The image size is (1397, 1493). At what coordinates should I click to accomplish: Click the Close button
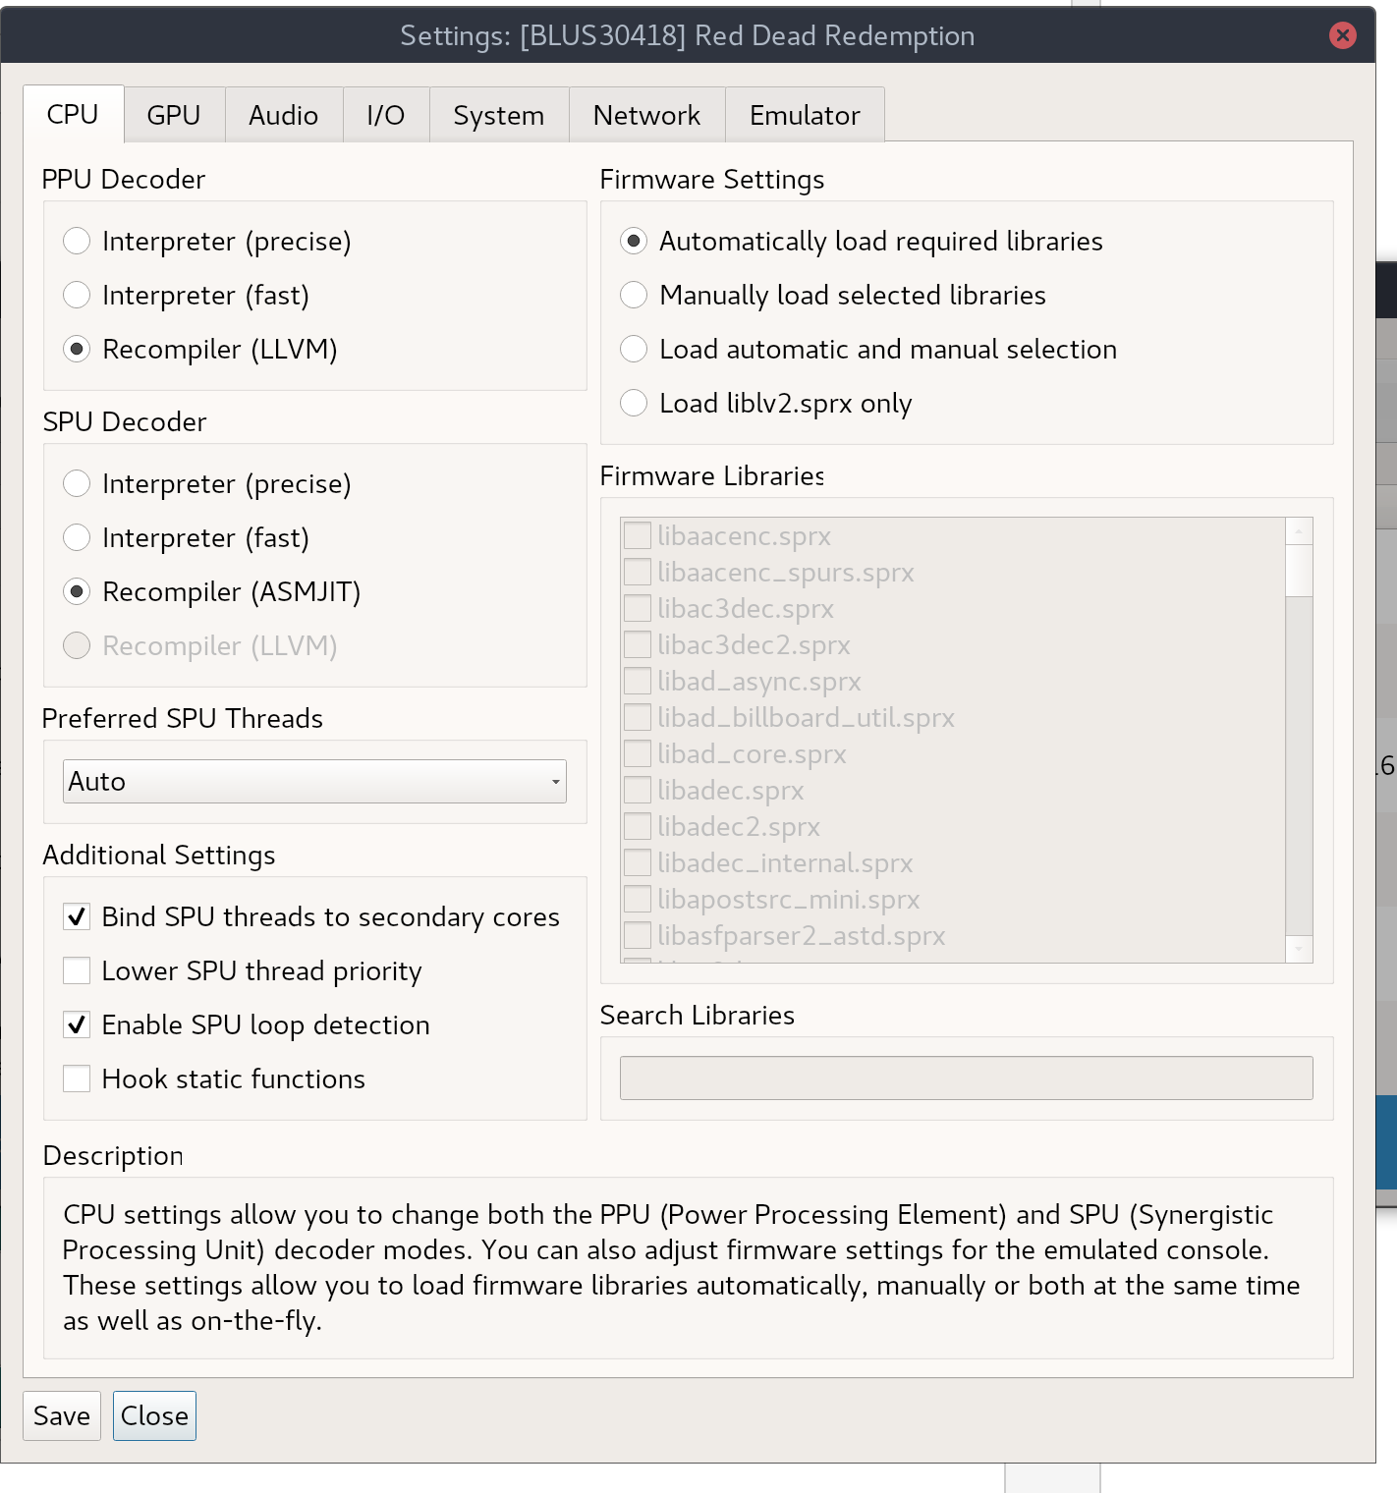[154, 1415]
